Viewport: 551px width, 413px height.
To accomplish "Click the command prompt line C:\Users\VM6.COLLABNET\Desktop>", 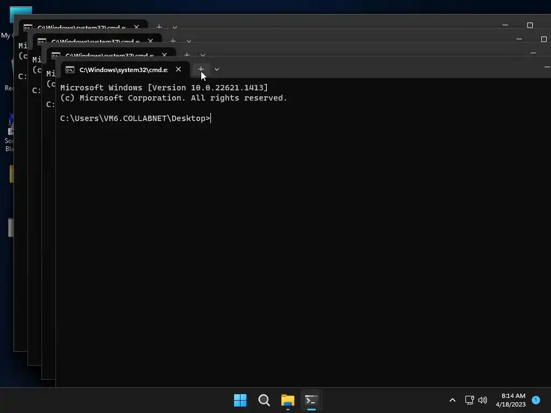I will [x=135, y=118].
